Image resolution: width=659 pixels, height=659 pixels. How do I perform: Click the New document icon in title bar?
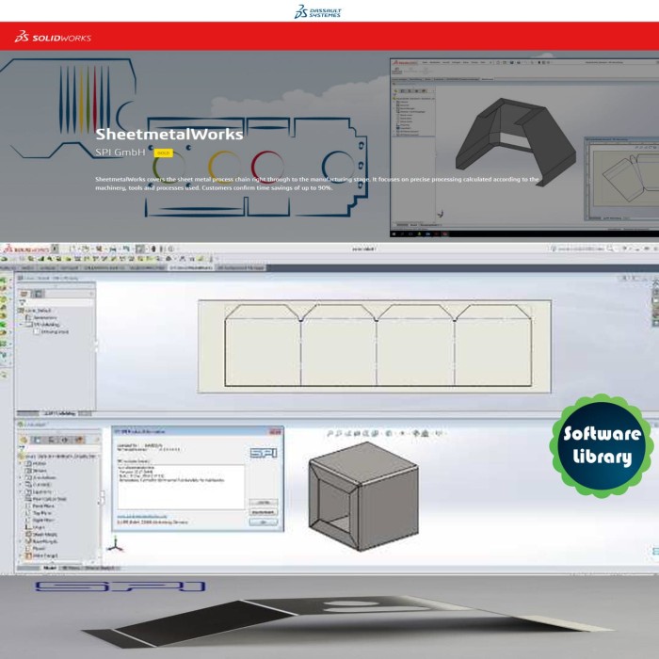[73, 249]
